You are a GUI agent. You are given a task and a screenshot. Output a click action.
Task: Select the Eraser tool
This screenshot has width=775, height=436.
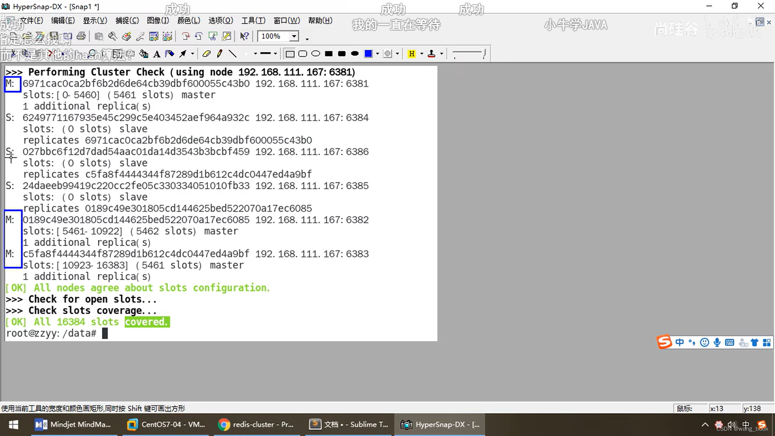tap(206, 54)
